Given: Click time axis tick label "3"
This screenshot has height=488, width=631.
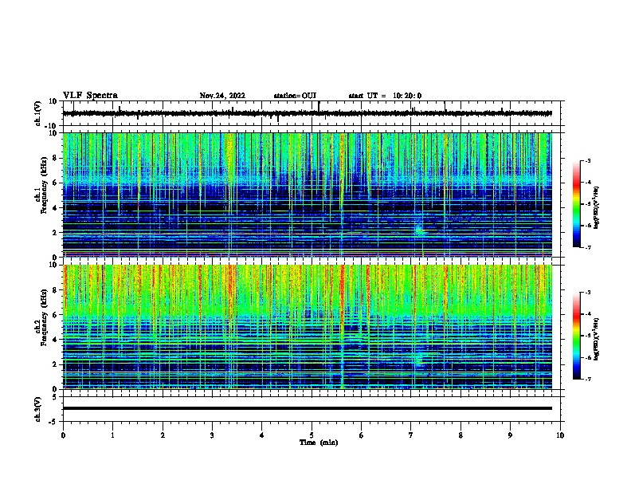Looking at the screenshot, I should point(212,435).
